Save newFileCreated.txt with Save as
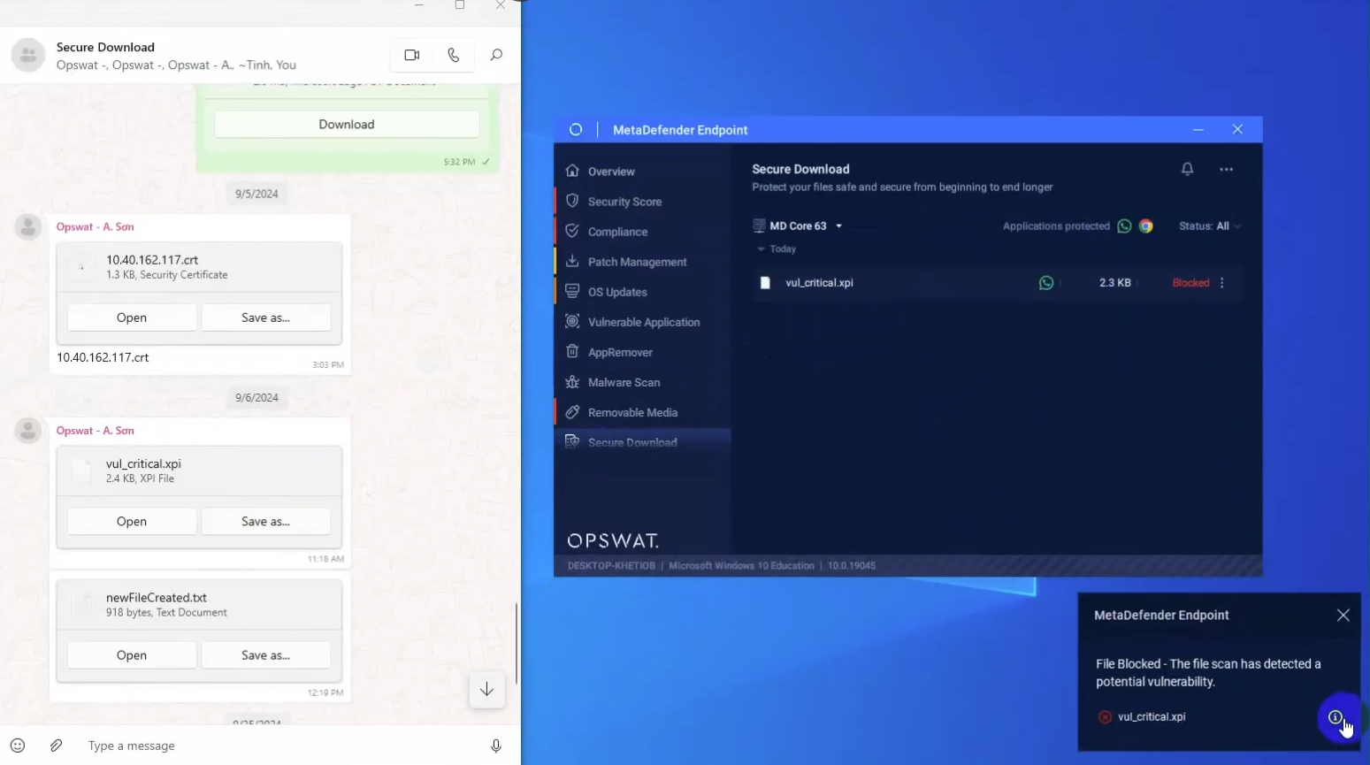The height and width of the screenshot is (765, 1370). point(265,655)
